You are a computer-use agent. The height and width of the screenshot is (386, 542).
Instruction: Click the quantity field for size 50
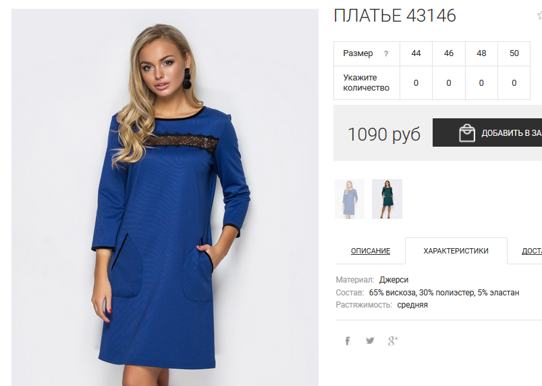[x=514, y=83]
